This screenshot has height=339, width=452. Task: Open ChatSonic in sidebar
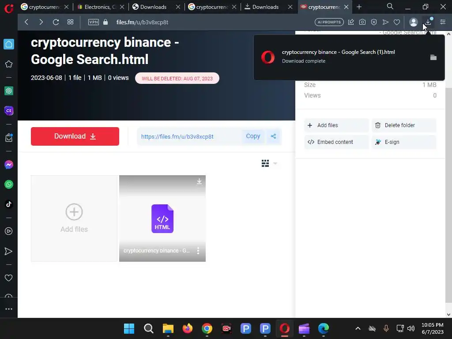click(9, 111)
